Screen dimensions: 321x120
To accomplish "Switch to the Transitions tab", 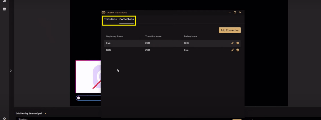I will [x=110, y=19].
